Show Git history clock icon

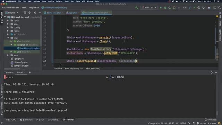(199, 8)
